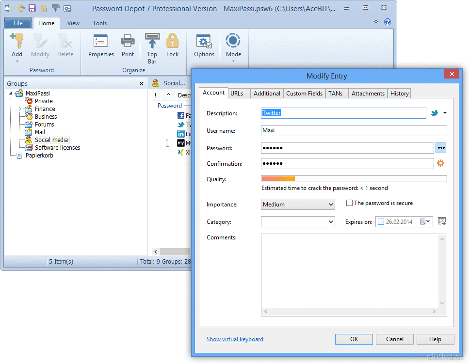Image resolution: width=469 pixels, height=363 pixels.
Task: Click the Lock padlock icon
Action: [172, 41]
